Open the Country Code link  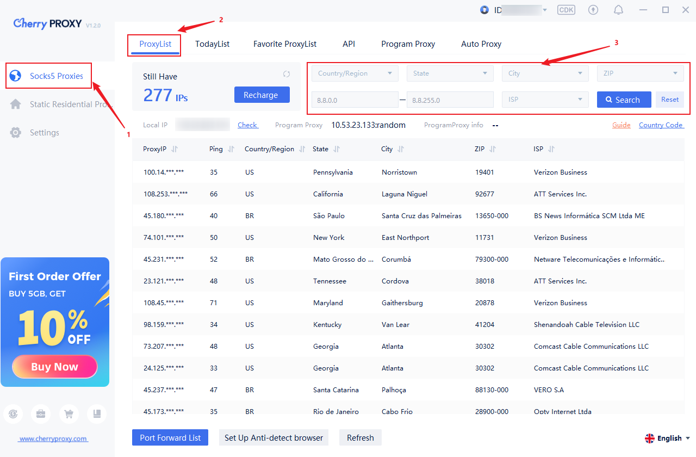point(661,125)
